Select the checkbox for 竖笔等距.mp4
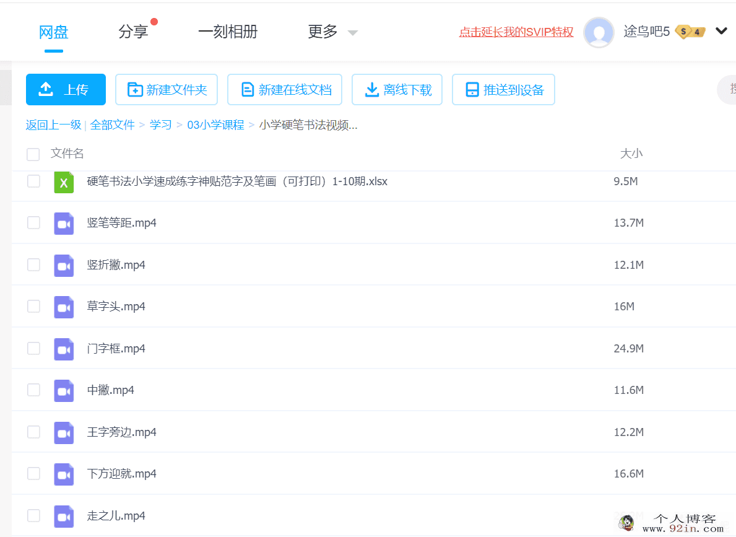The height and width of the screenshot is (537, 736). click(x=34, y=223)
